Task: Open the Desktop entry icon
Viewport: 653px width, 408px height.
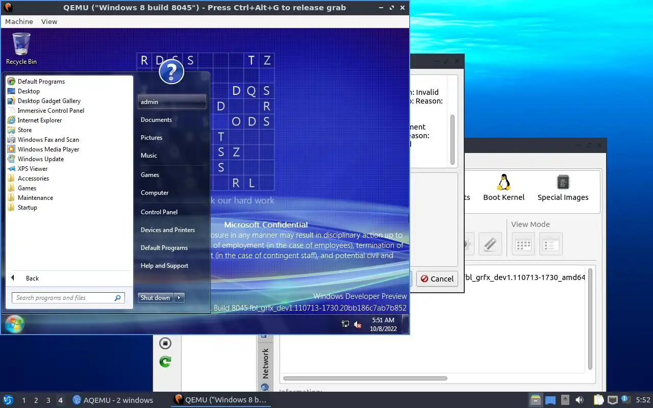Action: pyautogui.click(x=11, y=91)
